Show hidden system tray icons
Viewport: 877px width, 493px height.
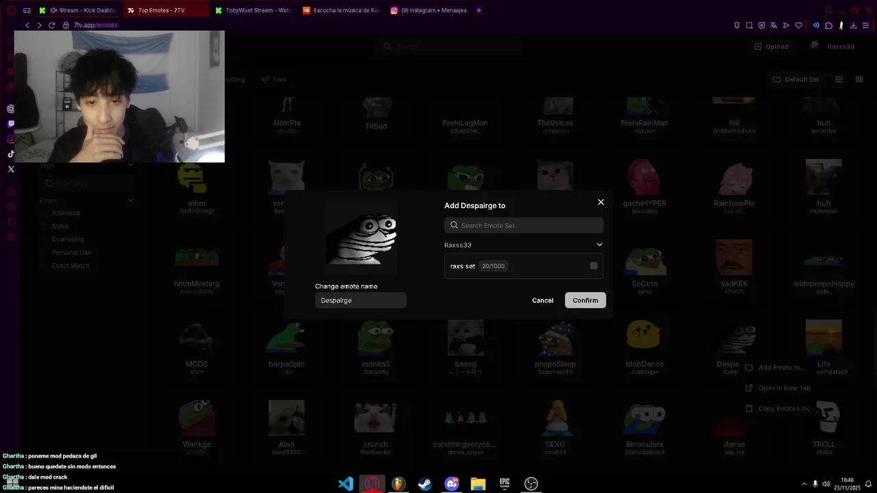(804, 484)
